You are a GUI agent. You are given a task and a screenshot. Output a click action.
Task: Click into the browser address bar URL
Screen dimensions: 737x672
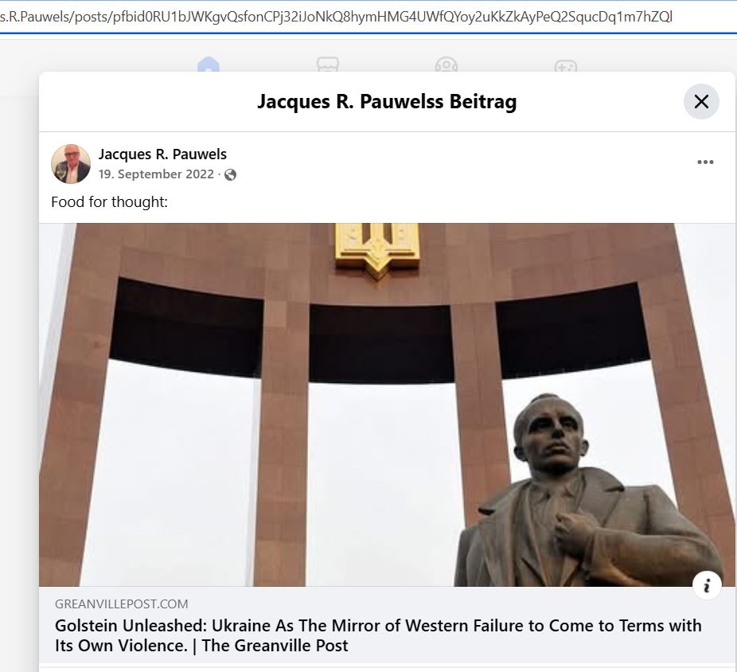pos(336,17)
